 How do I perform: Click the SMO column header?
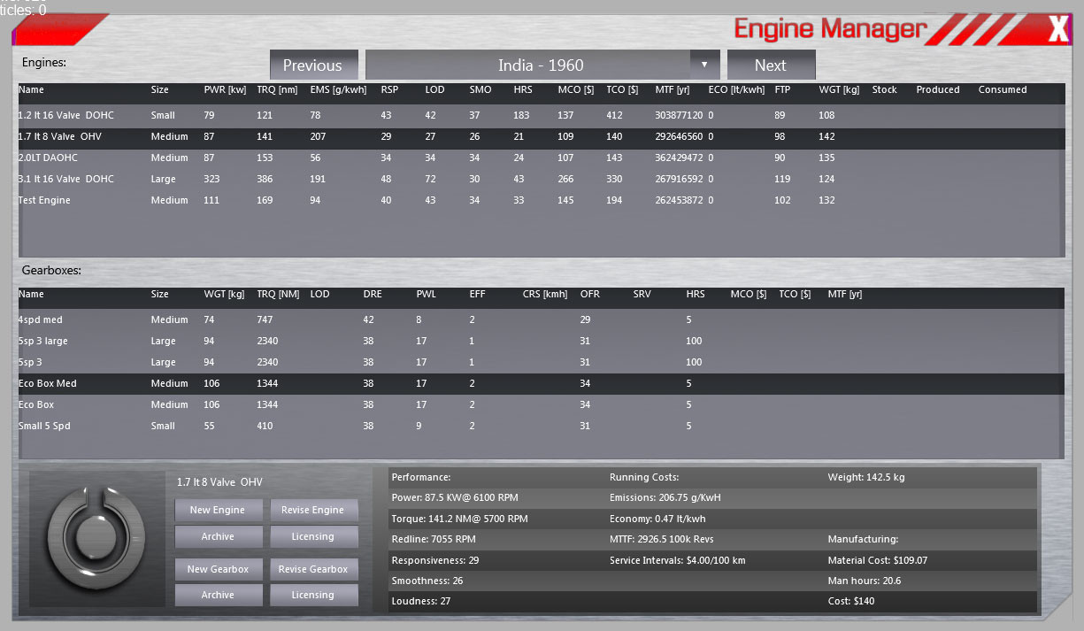point(480,89)
